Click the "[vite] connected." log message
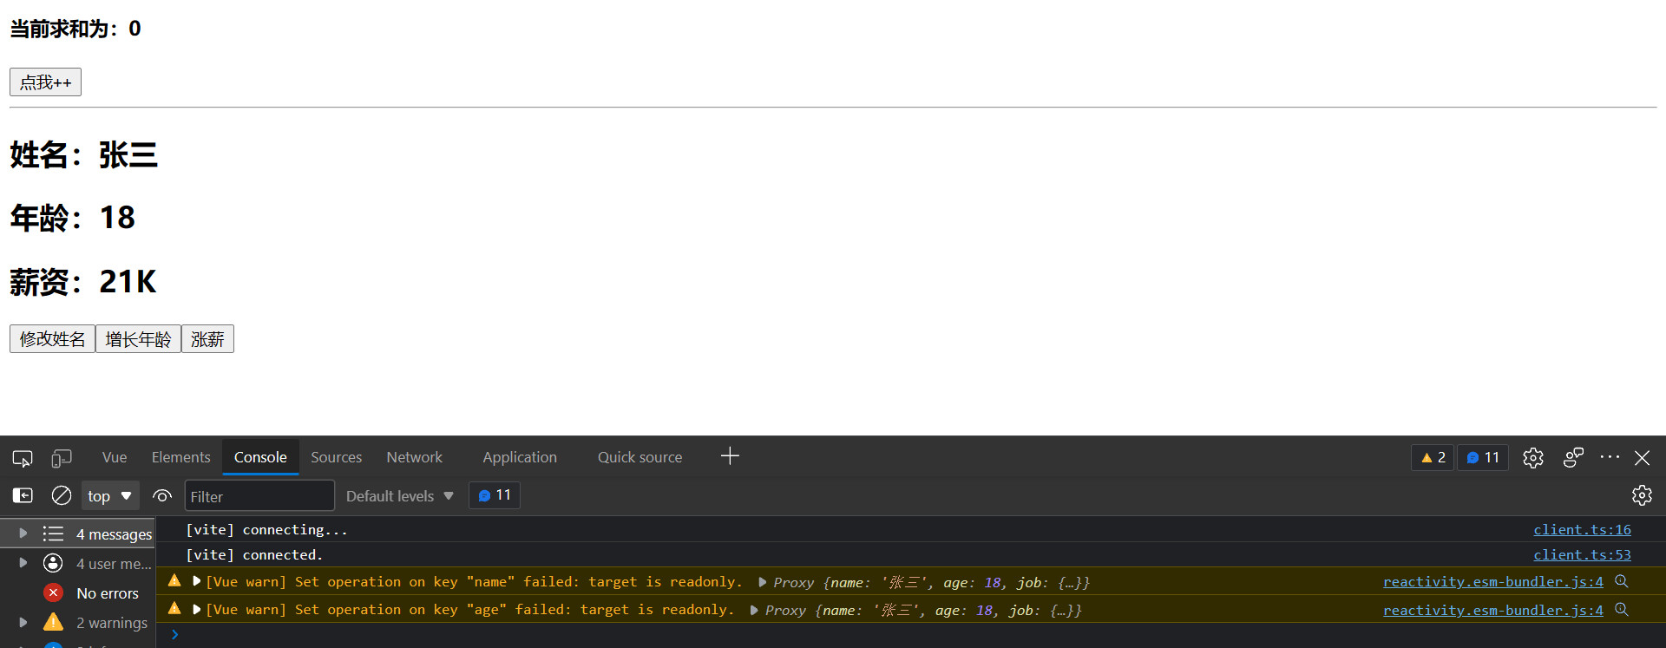The width and height of the screenshot is (1666, 648). (254, 554)
